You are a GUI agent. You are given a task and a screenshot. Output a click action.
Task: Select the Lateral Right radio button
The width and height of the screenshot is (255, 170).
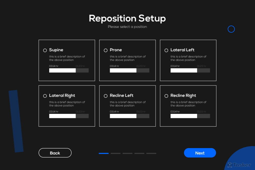pos(45,96)
